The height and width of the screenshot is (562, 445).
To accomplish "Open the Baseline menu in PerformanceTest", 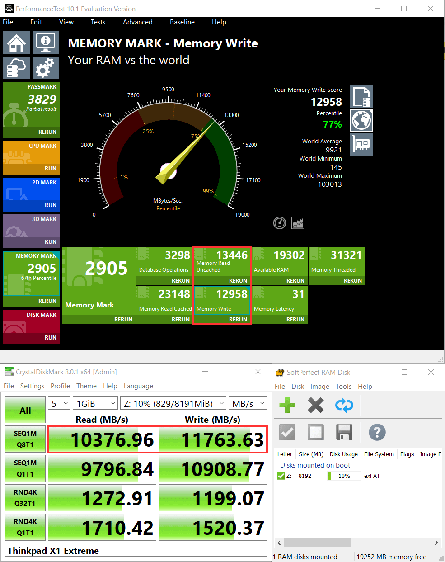I will pos(182,22).
